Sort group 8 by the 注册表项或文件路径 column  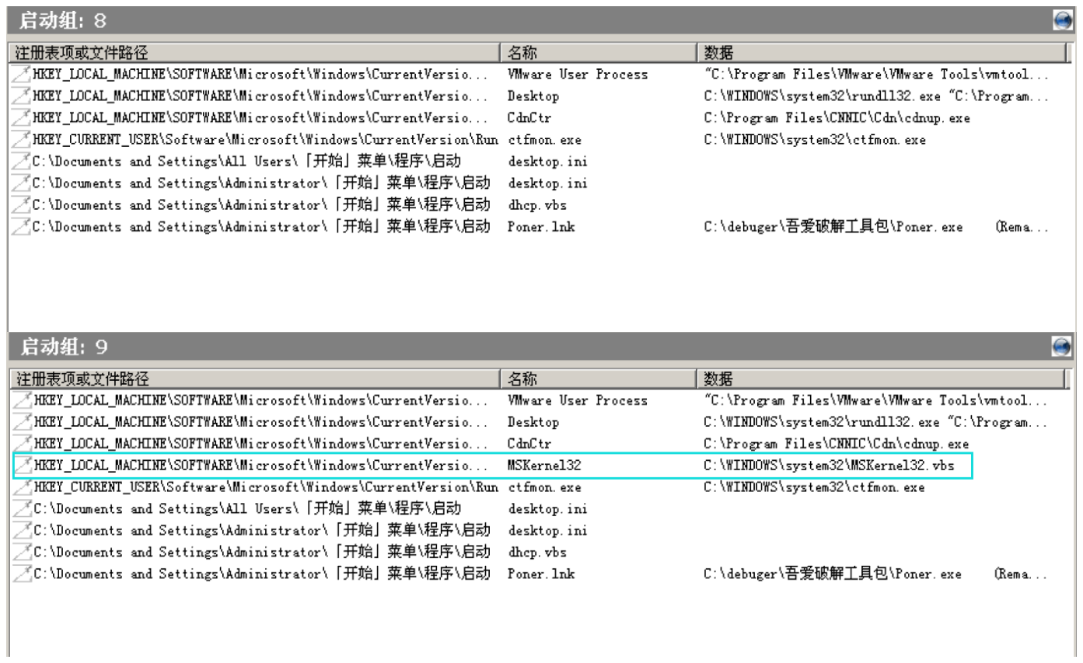pyautogui.click(x=254, y=53)
